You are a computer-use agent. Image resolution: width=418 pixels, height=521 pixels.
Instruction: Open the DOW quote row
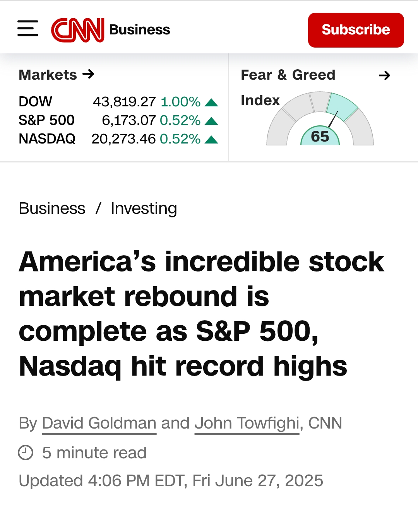coord(118,102)
